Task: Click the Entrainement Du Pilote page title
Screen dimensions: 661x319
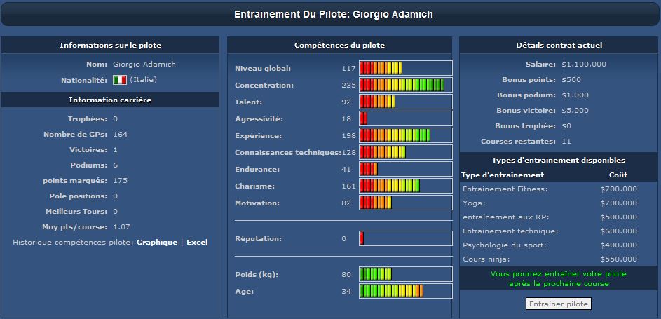Action: click(x=334, y=14)
